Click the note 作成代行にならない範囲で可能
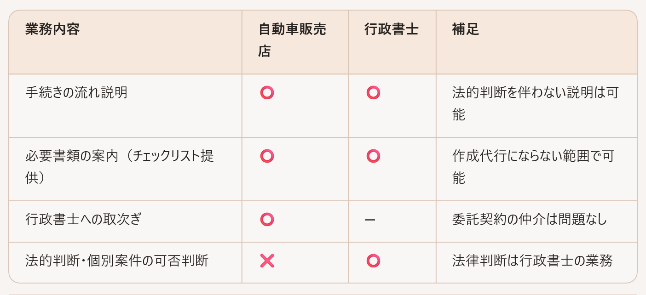This screenshot has height=295, width=646. (533, 167)
